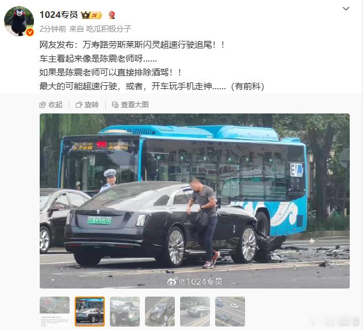Click the rotate icon beside 旋转
The height and width of the screenshot is (330, 363).
click(79, 105)
